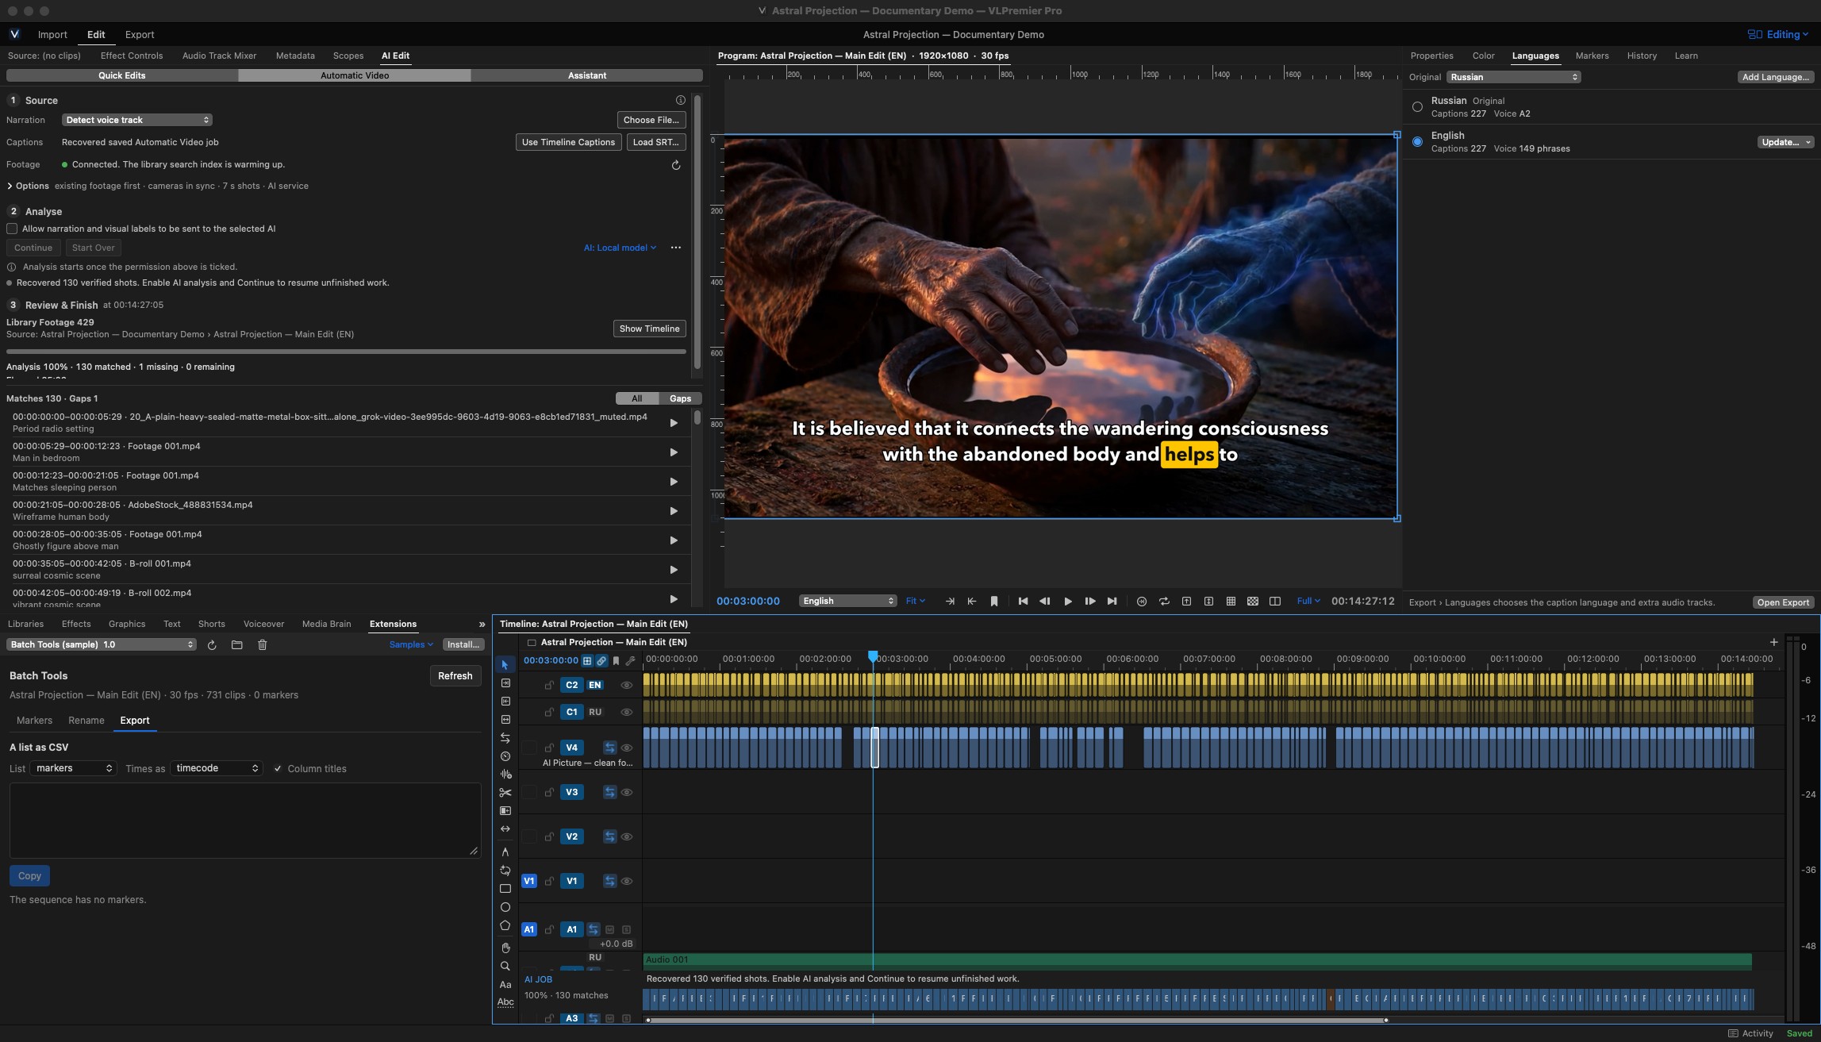This screenshot has width=1821, height=1042.
Task: Toggle loop playback in Program monitor
Action: click(1164, 602)
